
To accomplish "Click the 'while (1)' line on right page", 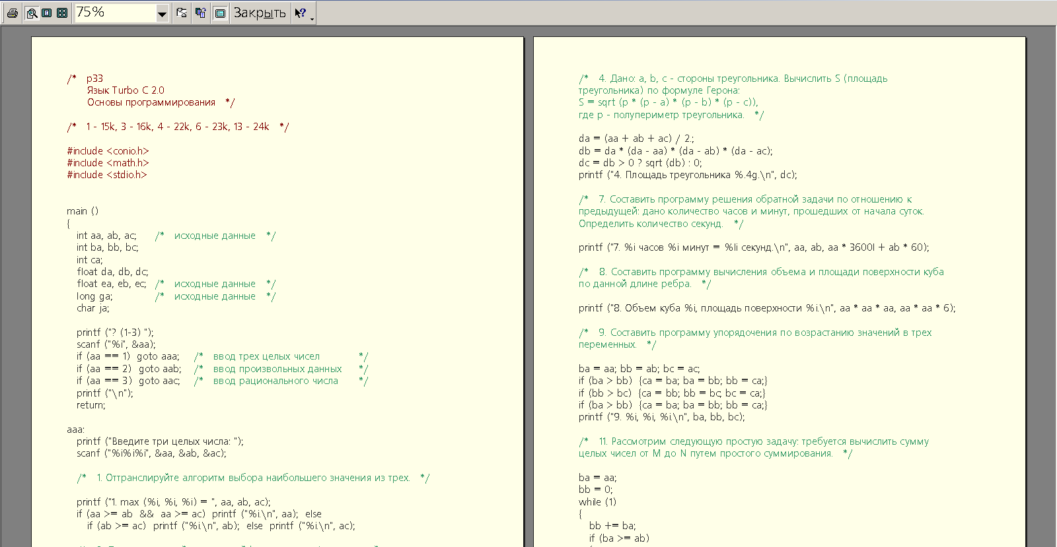I will (597, 502).
